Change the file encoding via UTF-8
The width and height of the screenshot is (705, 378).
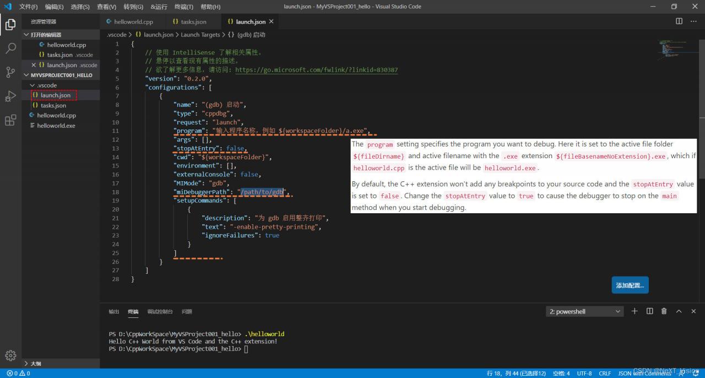tap(584, 374)
